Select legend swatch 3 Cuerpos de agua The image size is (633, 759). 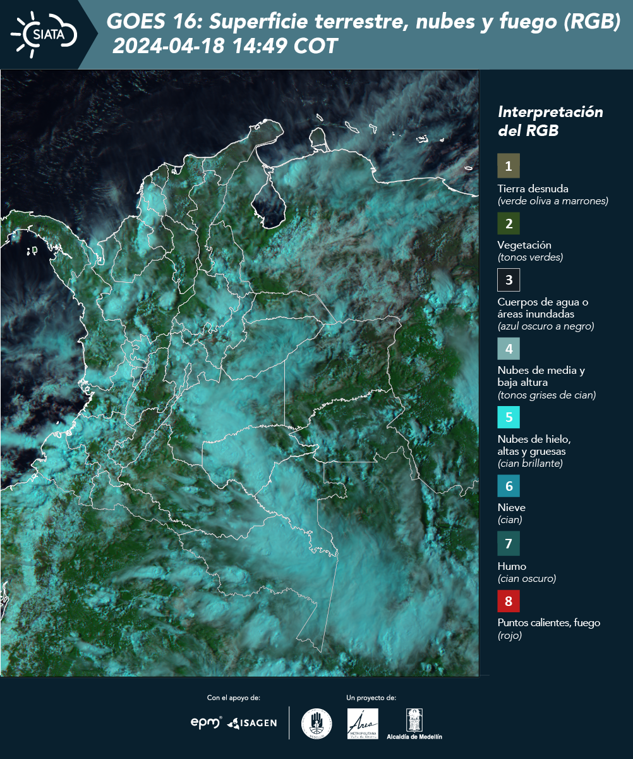(x=509, y=279)
